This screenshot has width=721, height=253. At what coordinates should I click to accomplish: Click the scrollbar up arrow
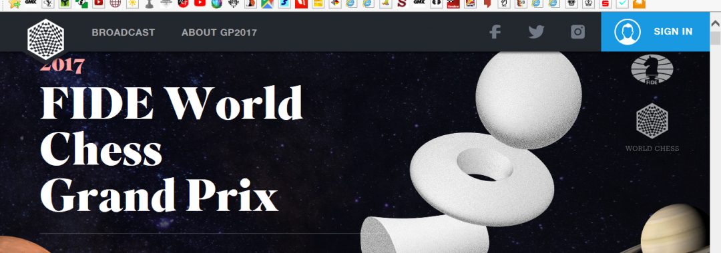coord(715,23)
